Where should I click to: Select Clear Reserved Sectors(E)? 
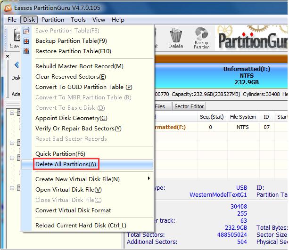click(x=71, y=77)
